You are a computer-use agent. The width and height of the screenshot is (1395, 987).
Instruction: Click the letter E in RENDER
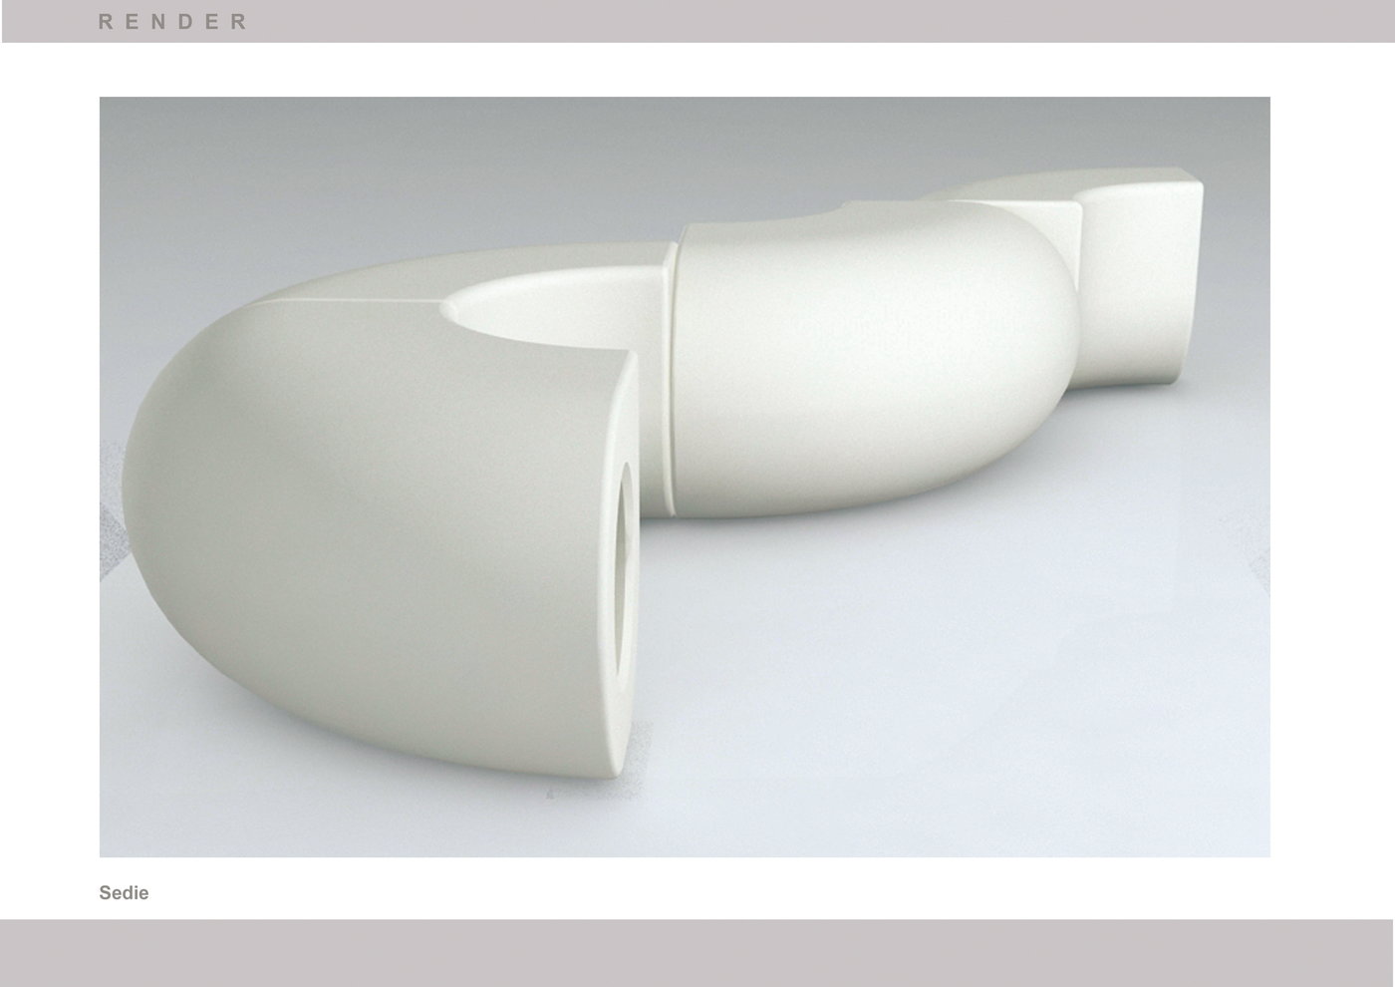point(134,21)
